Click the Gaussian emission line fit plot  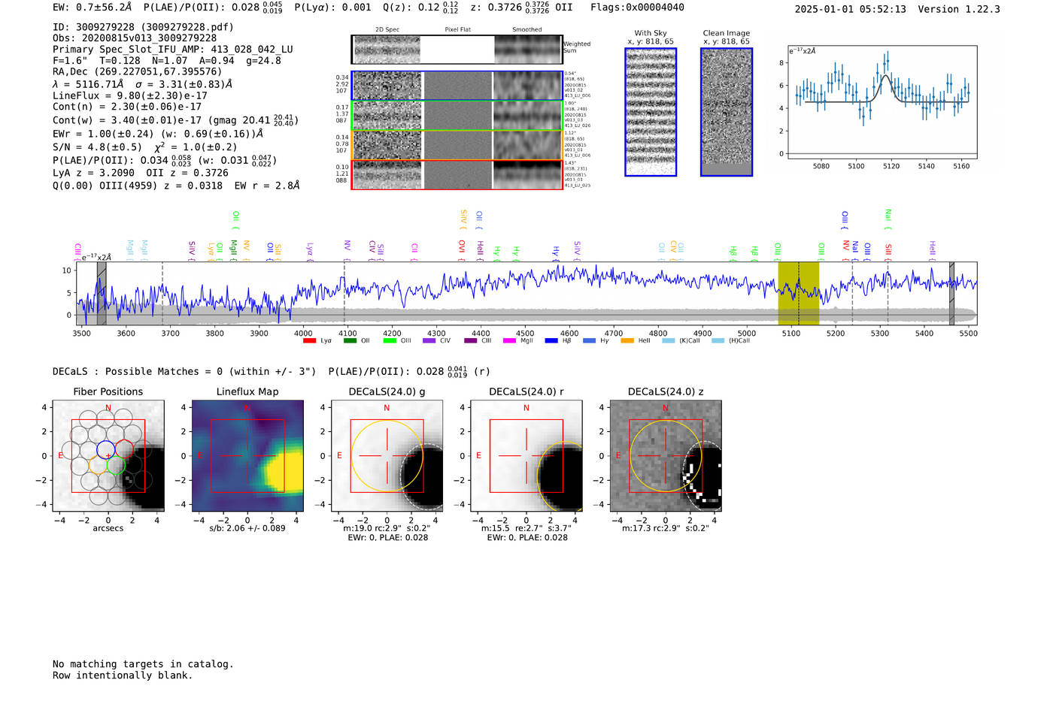click(x=882, y=102)
